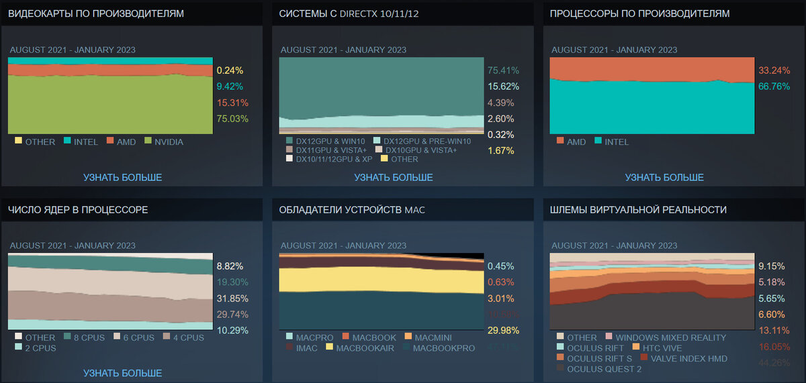Viewport: 806px width, 383px height.
Task: Click the 6 CPUS legend swatch
Action: coord(117,337)
